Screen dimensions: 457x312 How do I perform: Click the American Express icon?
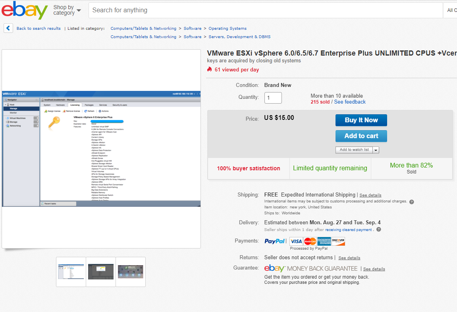(x=324, y=241)
